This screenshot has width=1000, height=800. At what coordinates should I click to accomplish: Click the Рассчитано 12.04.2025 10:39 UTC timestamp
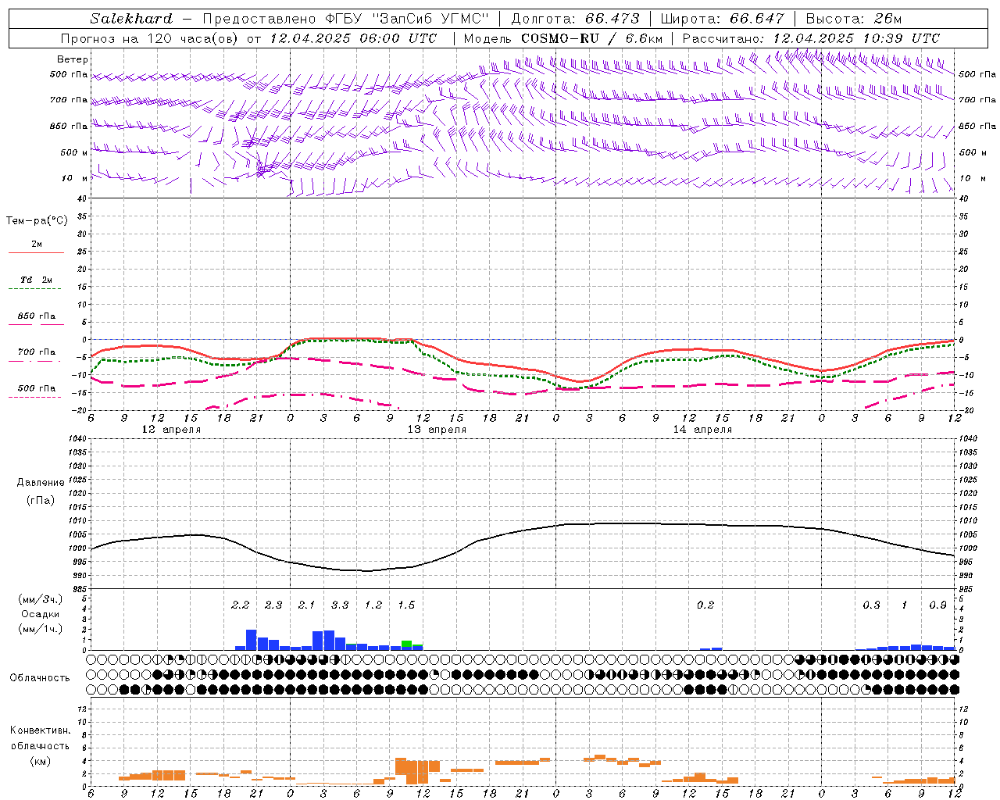(x=811, y=38)
